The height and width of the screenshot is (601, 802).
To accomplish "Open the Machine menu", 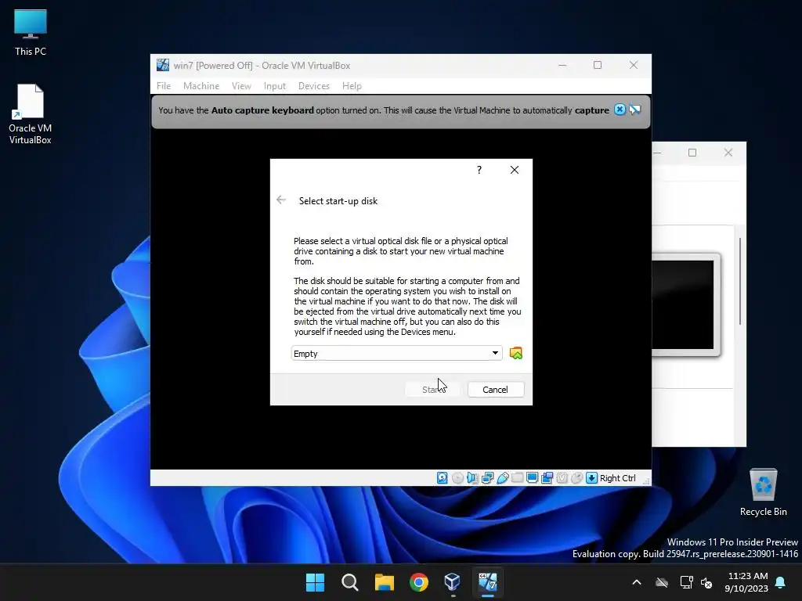I will coord(201,86).
